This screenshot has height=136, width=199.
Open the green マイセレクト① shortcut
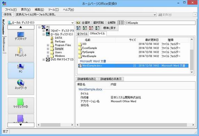click(x=21, y=105)
